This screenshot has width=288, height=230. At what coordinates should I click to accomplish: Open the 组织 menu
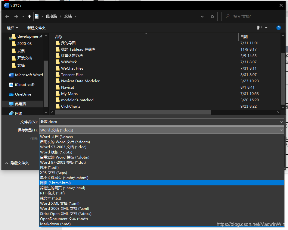click(13, 28)
